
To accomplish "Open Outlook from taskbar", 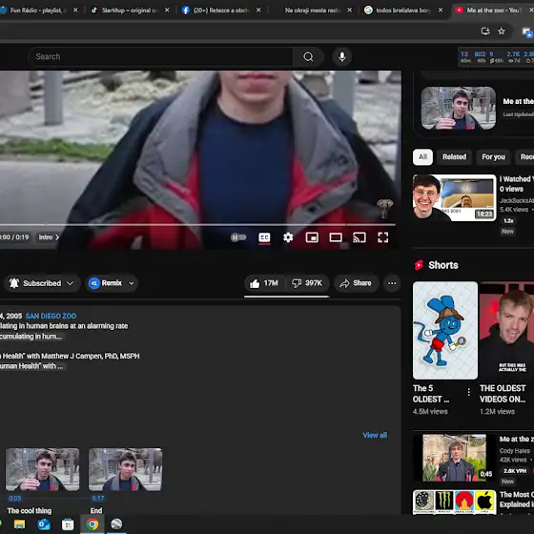I will pos(44,524).
